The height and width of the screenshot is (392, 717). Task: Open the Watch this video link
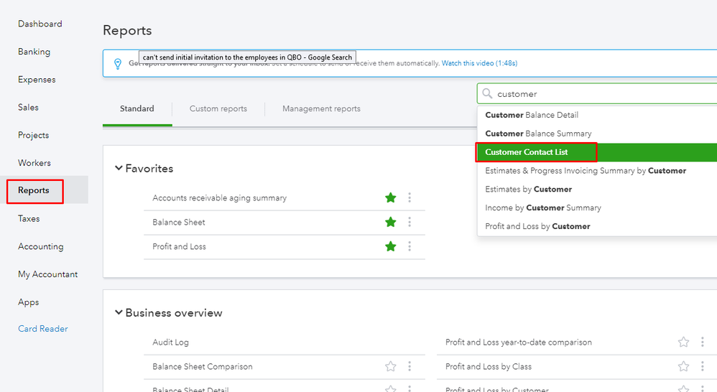479,64
